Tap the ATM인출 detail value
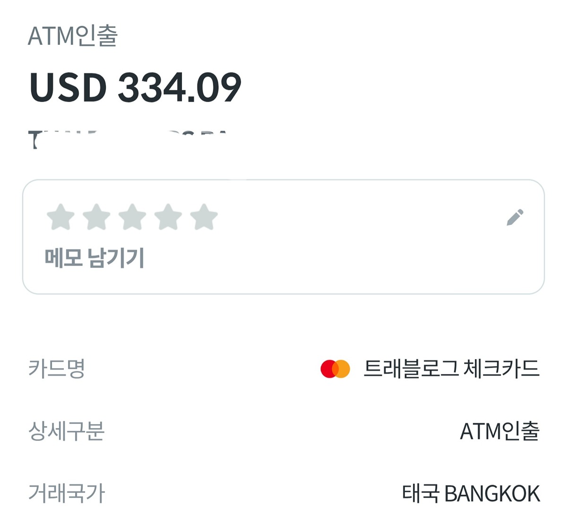This screenshot has height=514, width=567. coord(500,431)
